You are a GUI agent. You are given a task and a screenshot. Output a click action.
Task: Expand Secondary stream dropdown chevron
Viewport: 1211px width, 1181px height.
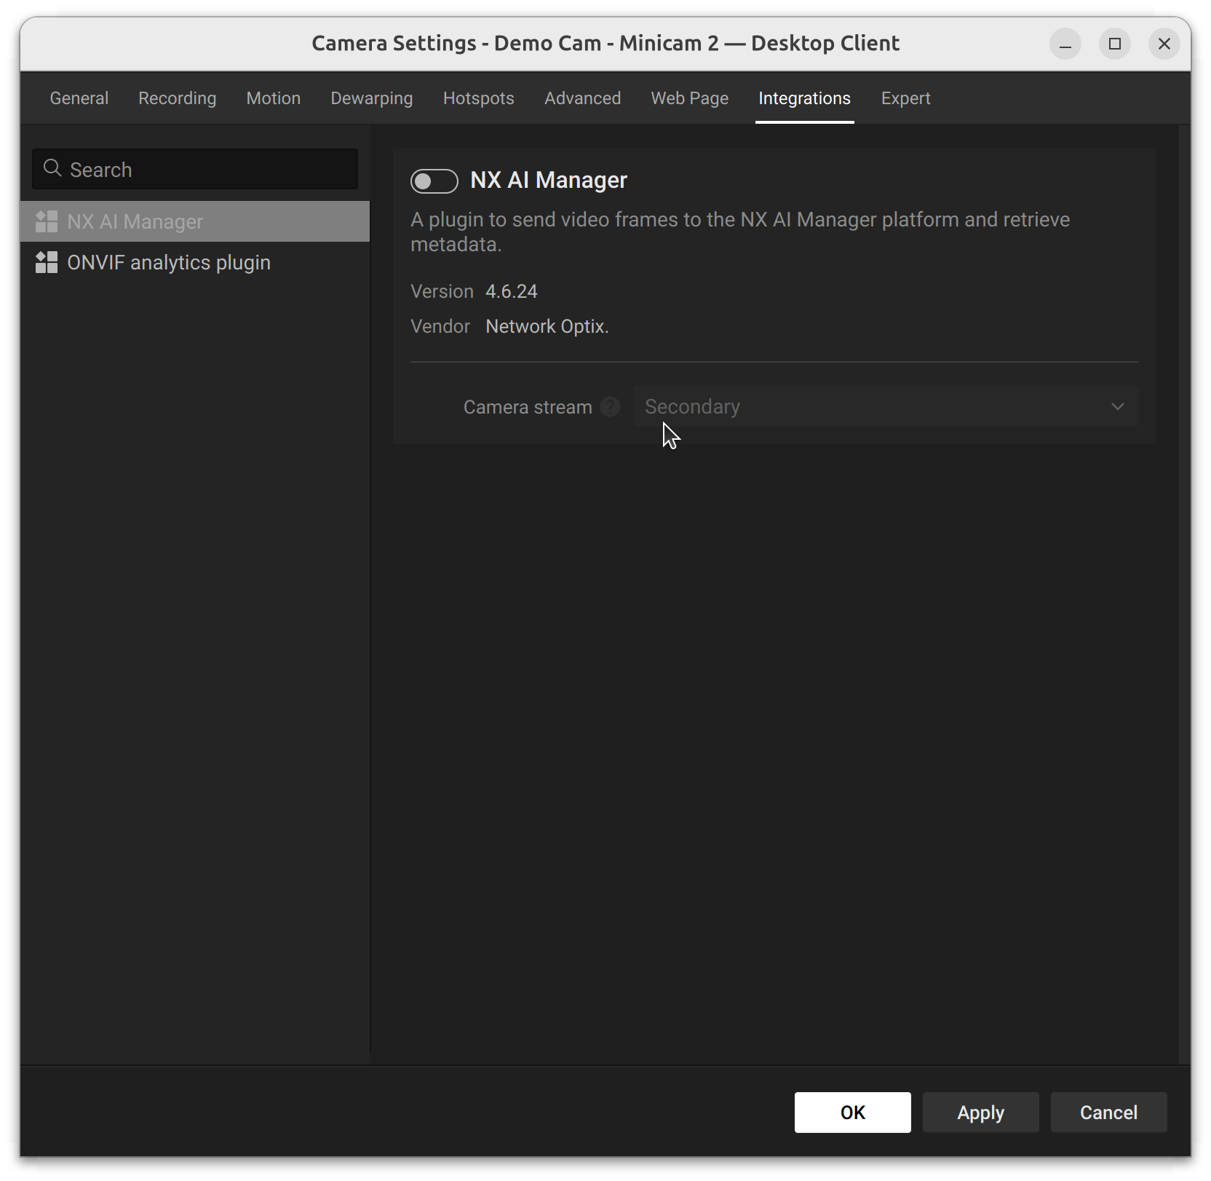pyautogui.click(x=1117, y=407)
